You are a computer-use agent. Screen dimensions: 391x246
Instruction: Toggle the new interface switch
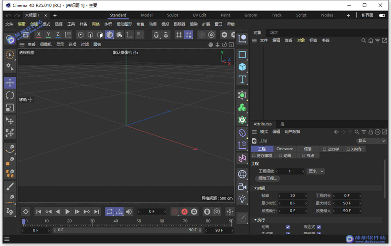coord(382,15)
